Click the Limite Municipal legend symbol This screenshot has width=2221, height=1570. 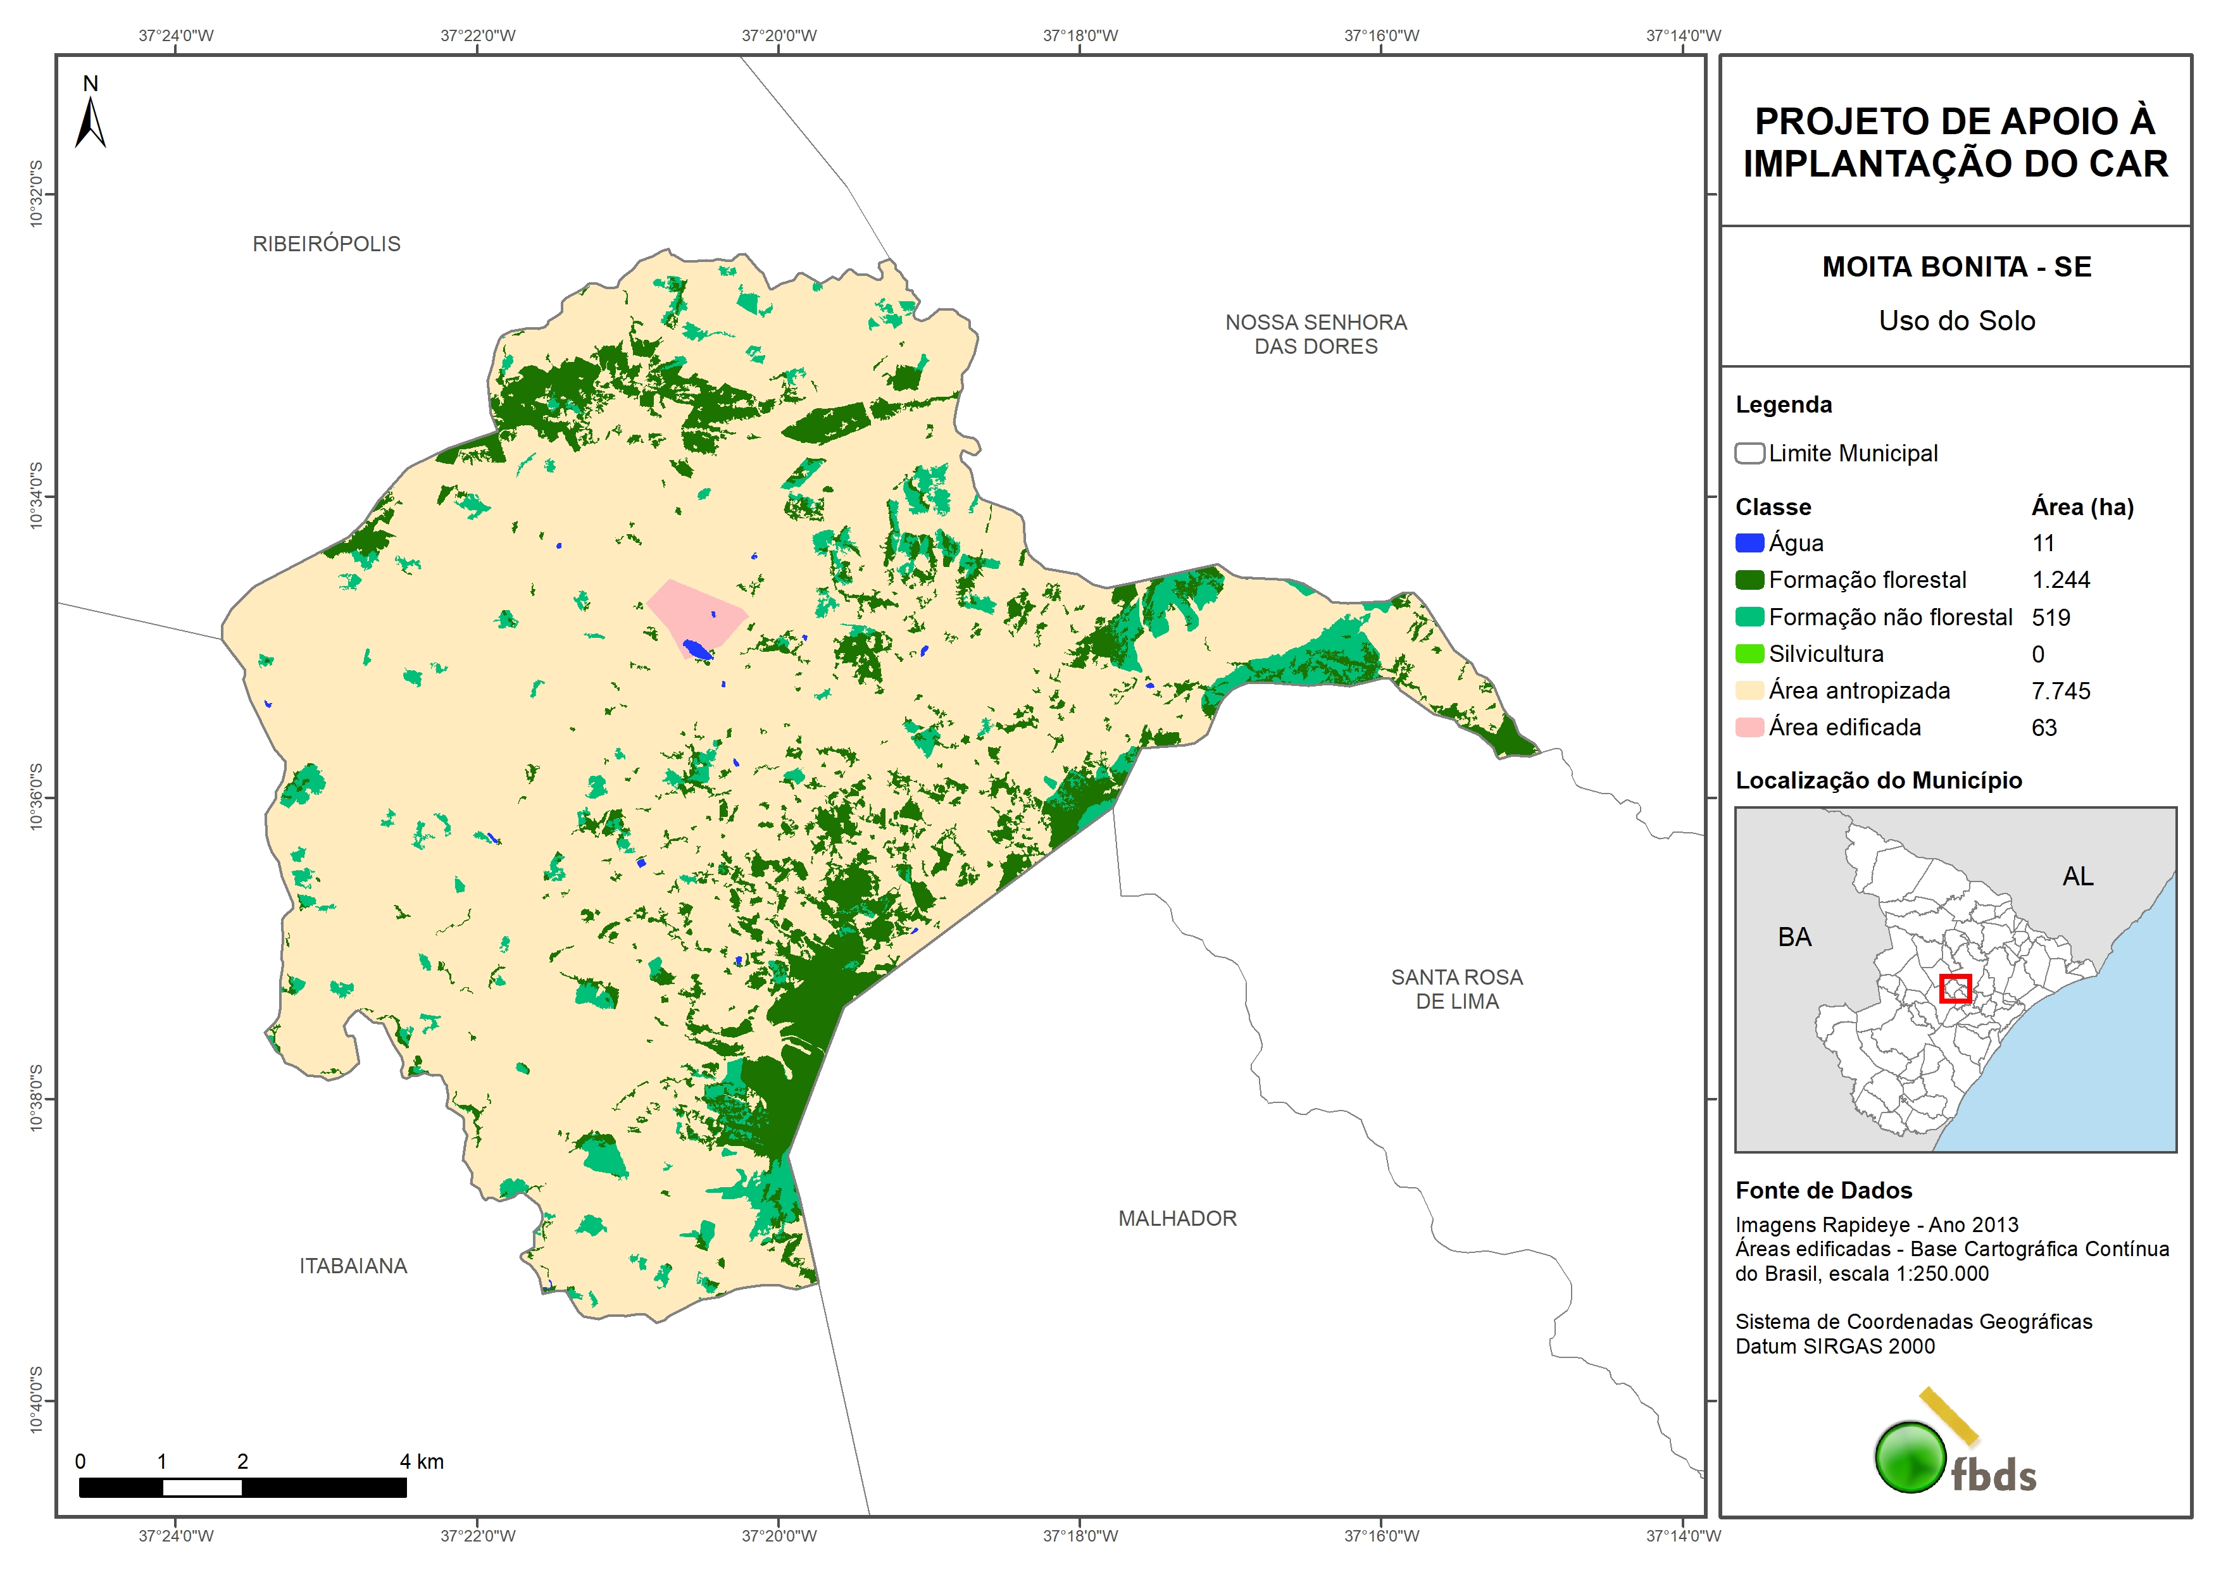(1749, 454)
